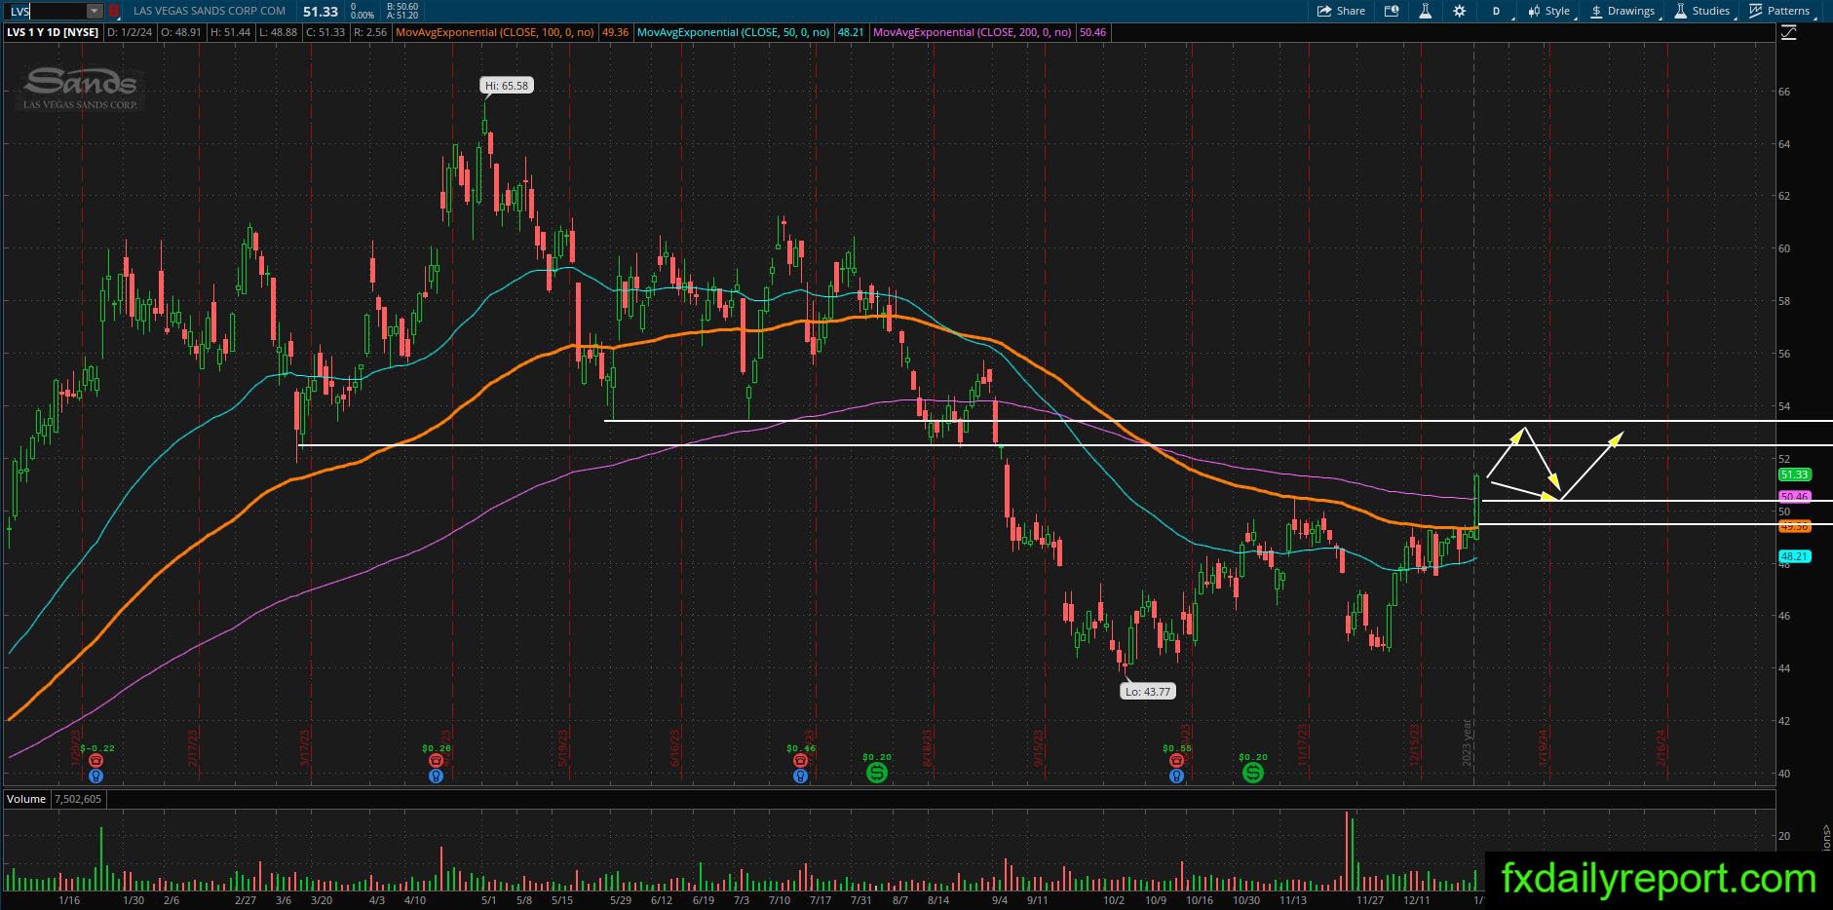Click the blue lightbulb icon under $0.55 earnings
This screenshot has width=1833, height=910.
pos(1177,776)
